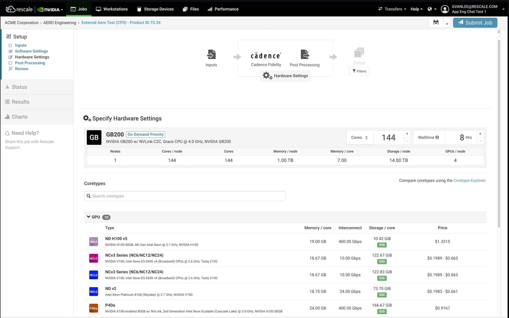Click the Transfers arrows icon
The image size is (509, 318).
[x=380, y=9]
